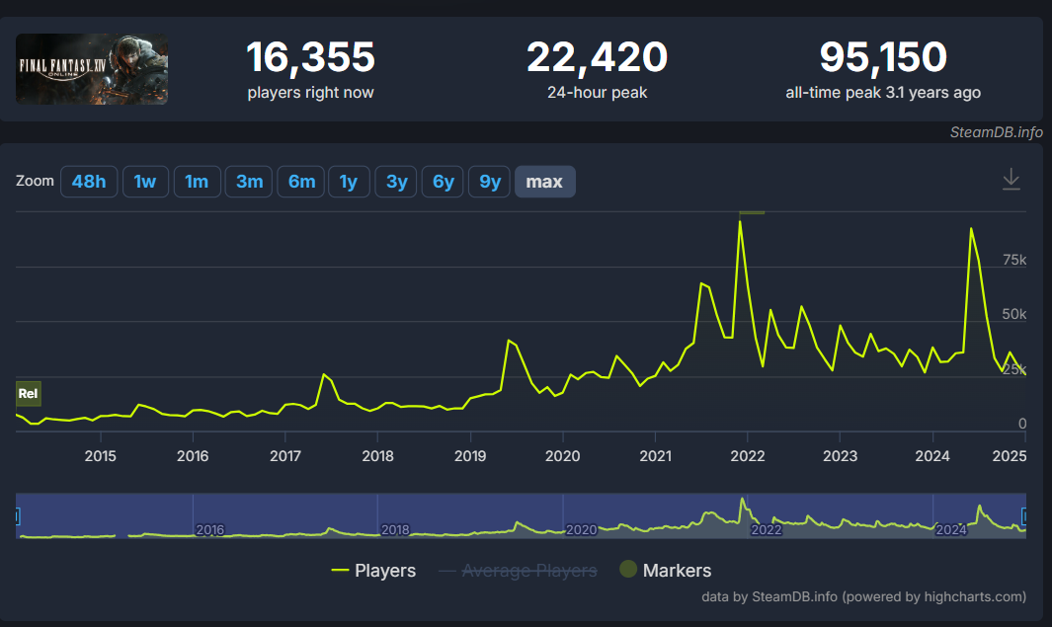
Task: Enable the Average Players series in legend
Action: pos(518,571)
